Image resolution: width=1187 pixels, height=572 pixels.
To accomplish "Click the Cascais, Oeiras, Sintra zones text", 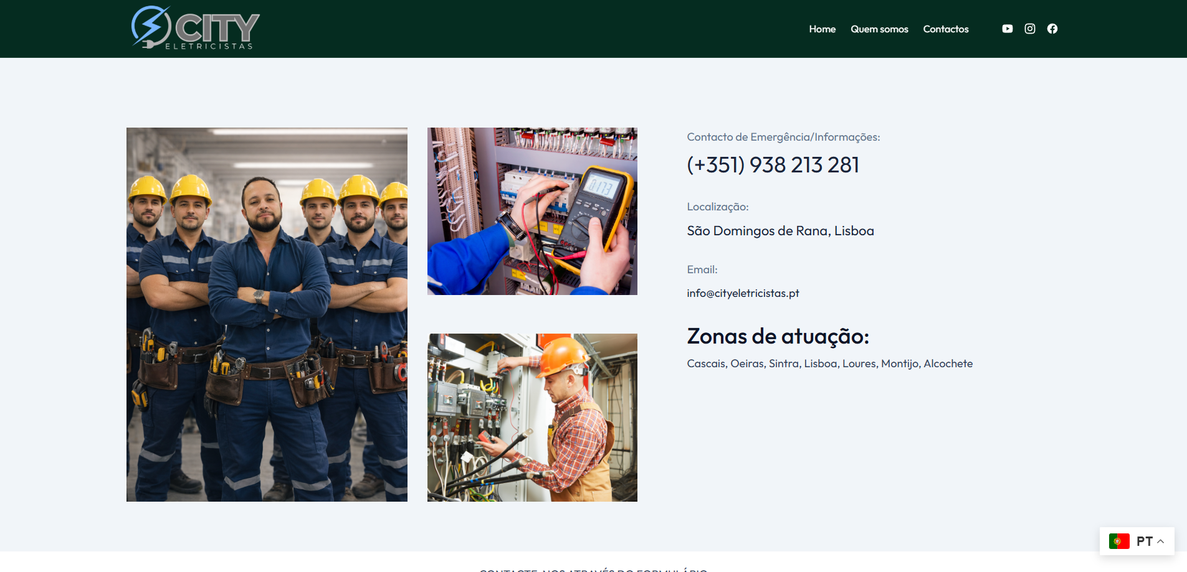I will pos(829,363).
